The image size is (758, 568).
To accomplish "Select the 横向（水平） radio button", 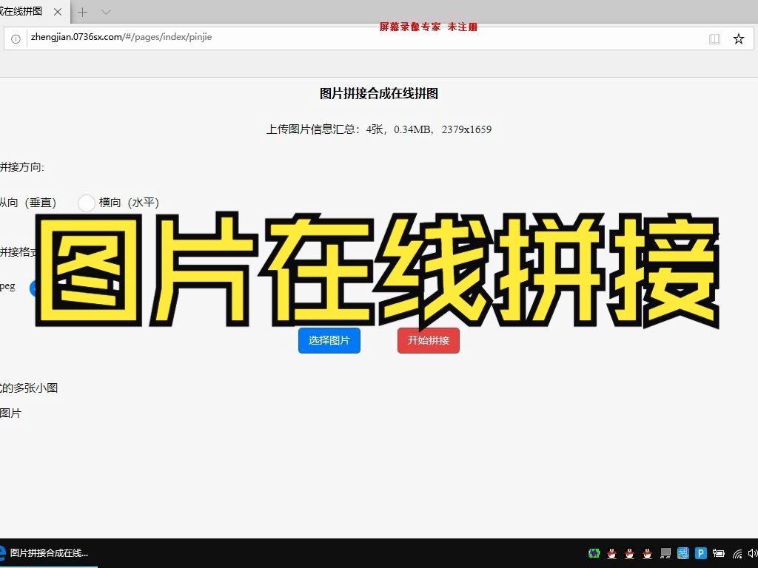I will click(86, 202).
